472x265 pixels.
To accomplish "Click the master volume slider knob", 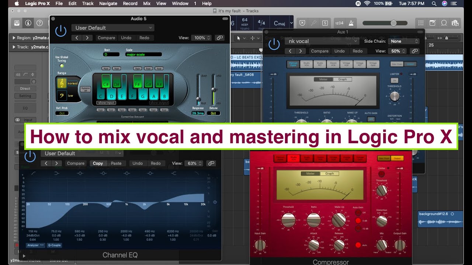I will pyautogui.click(x=393, y=23).
